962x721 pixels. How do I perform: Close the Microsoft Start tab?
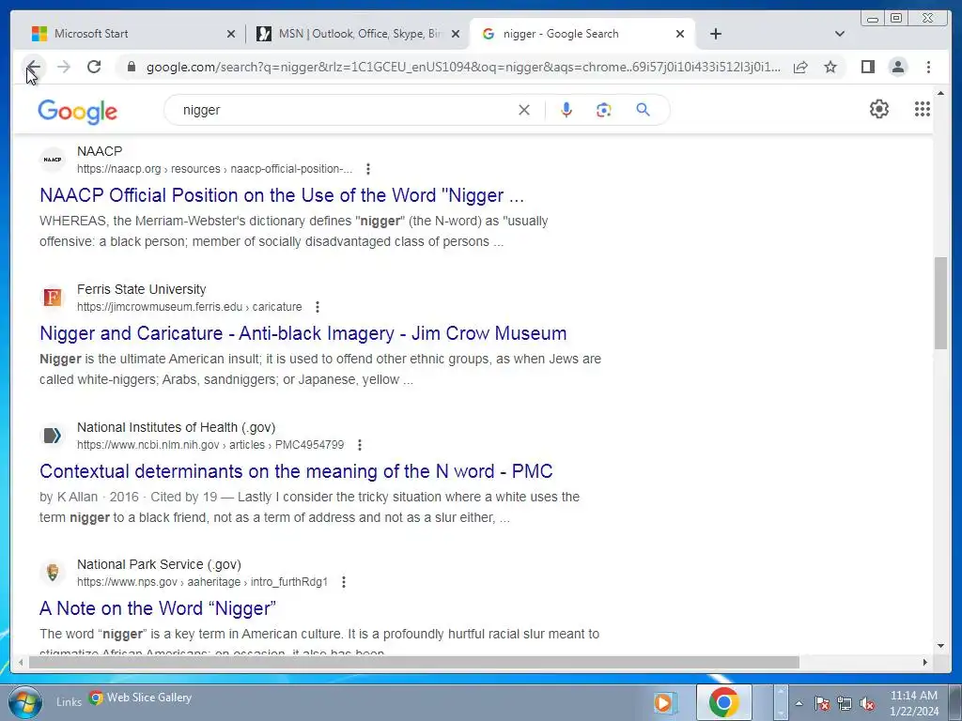point(231,35)
